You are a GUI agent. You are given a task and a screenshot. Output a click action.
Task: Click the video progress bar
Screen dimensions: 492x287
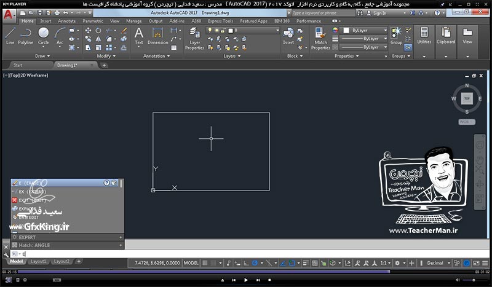[x=246, y=272]
